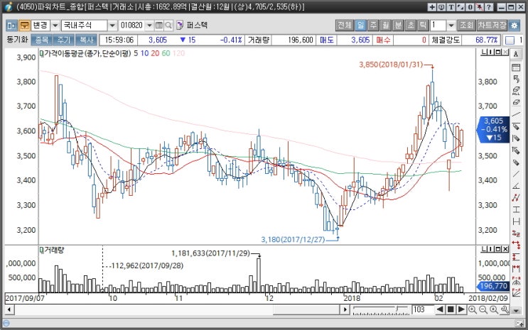
Task: Toggle the left panel layout icon
Action: pos(12,26)
